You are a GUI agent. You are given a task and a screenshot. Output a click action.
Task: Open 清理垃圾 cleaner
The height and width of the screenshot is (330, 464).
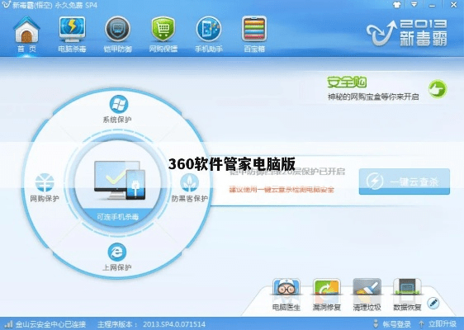point(367,295)
